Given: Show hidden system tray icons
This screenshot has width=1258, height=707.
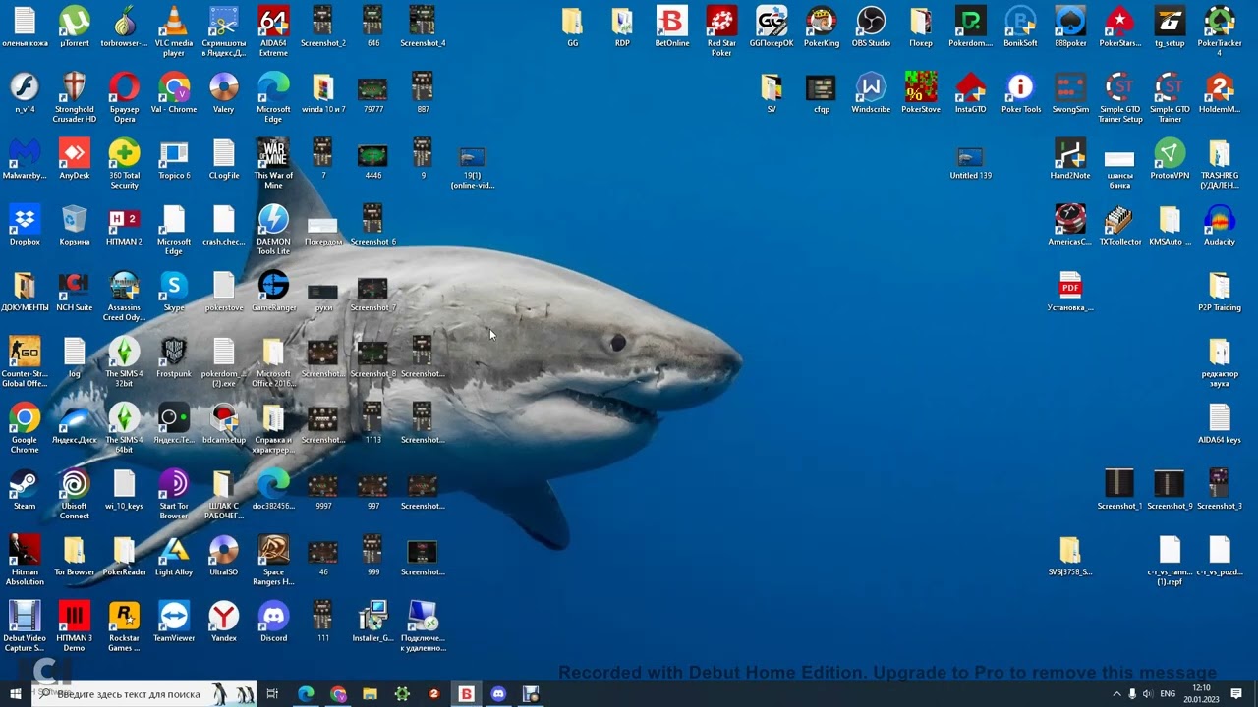Looking at the screenshot, I should click(1116, 694).
